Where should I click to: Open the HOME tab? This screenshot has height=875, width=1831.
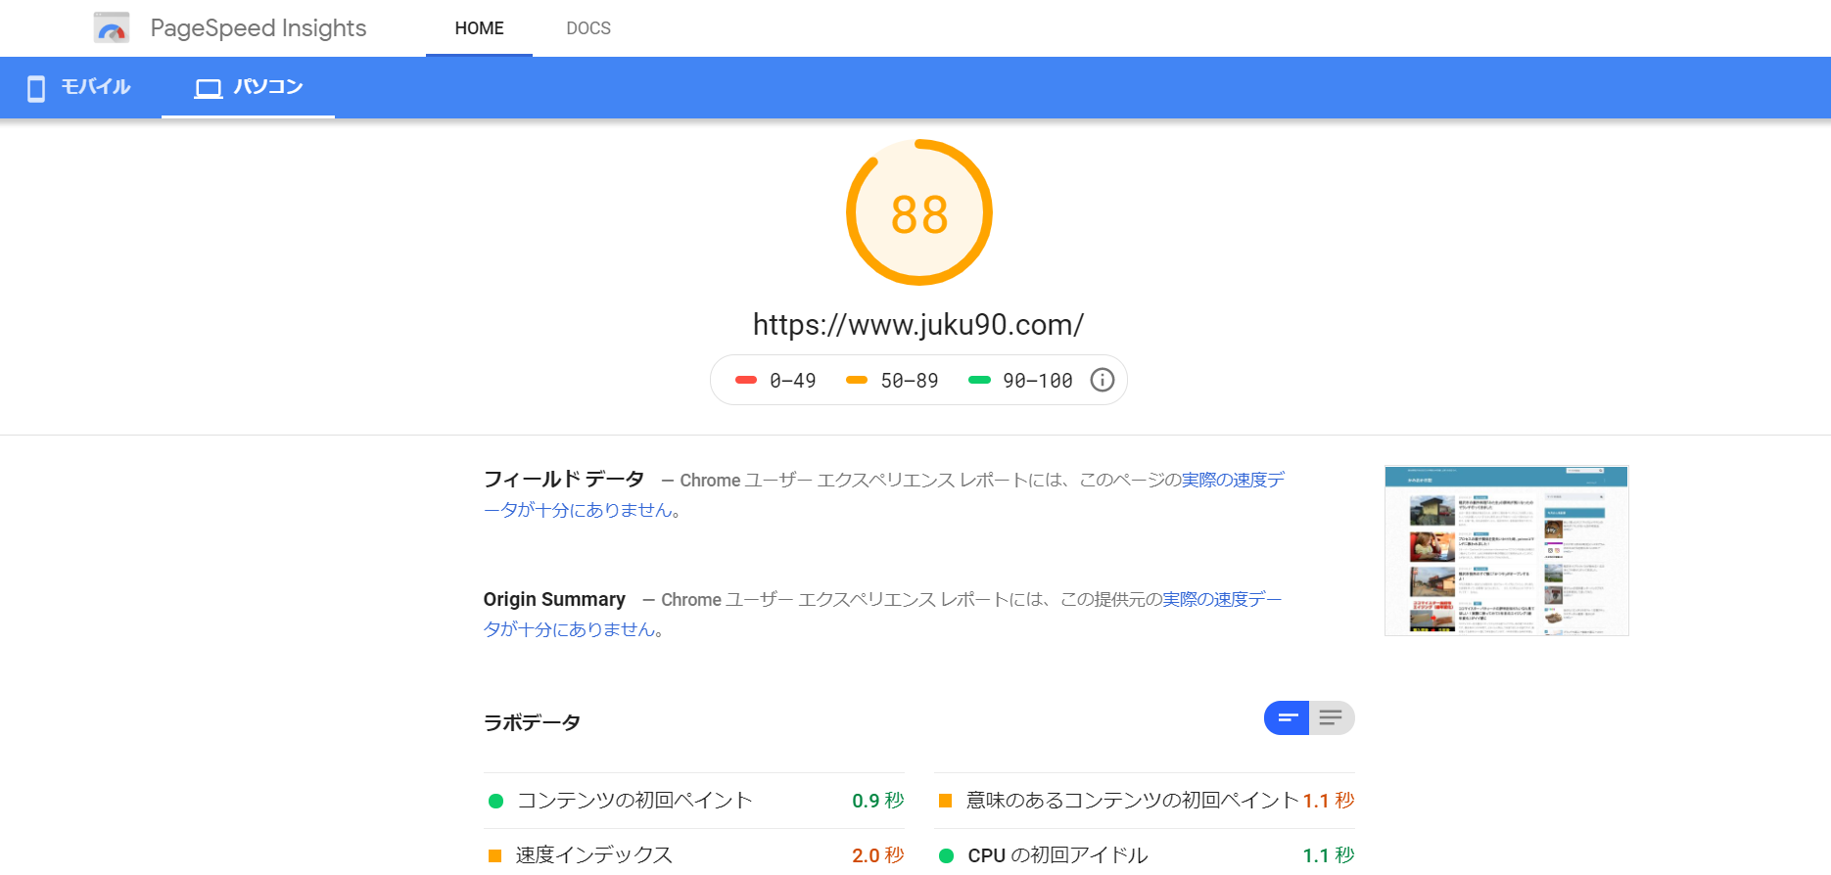tap(479, 28)
